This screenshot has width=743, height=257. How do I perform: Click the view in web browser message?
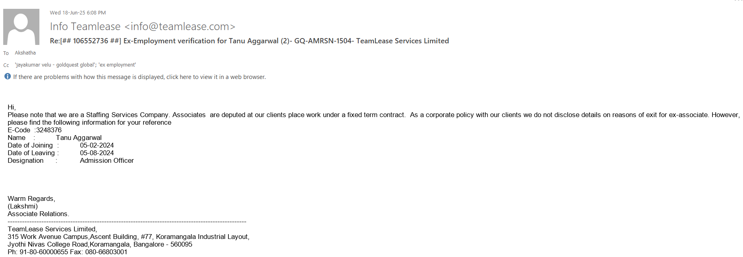click(139, 77)
